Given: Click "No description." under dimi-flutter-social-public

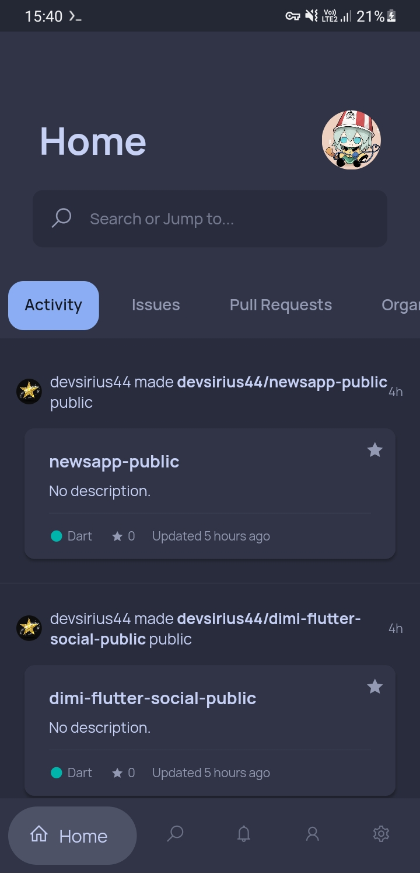Looking at the screenshot, I should coord(100,728).
